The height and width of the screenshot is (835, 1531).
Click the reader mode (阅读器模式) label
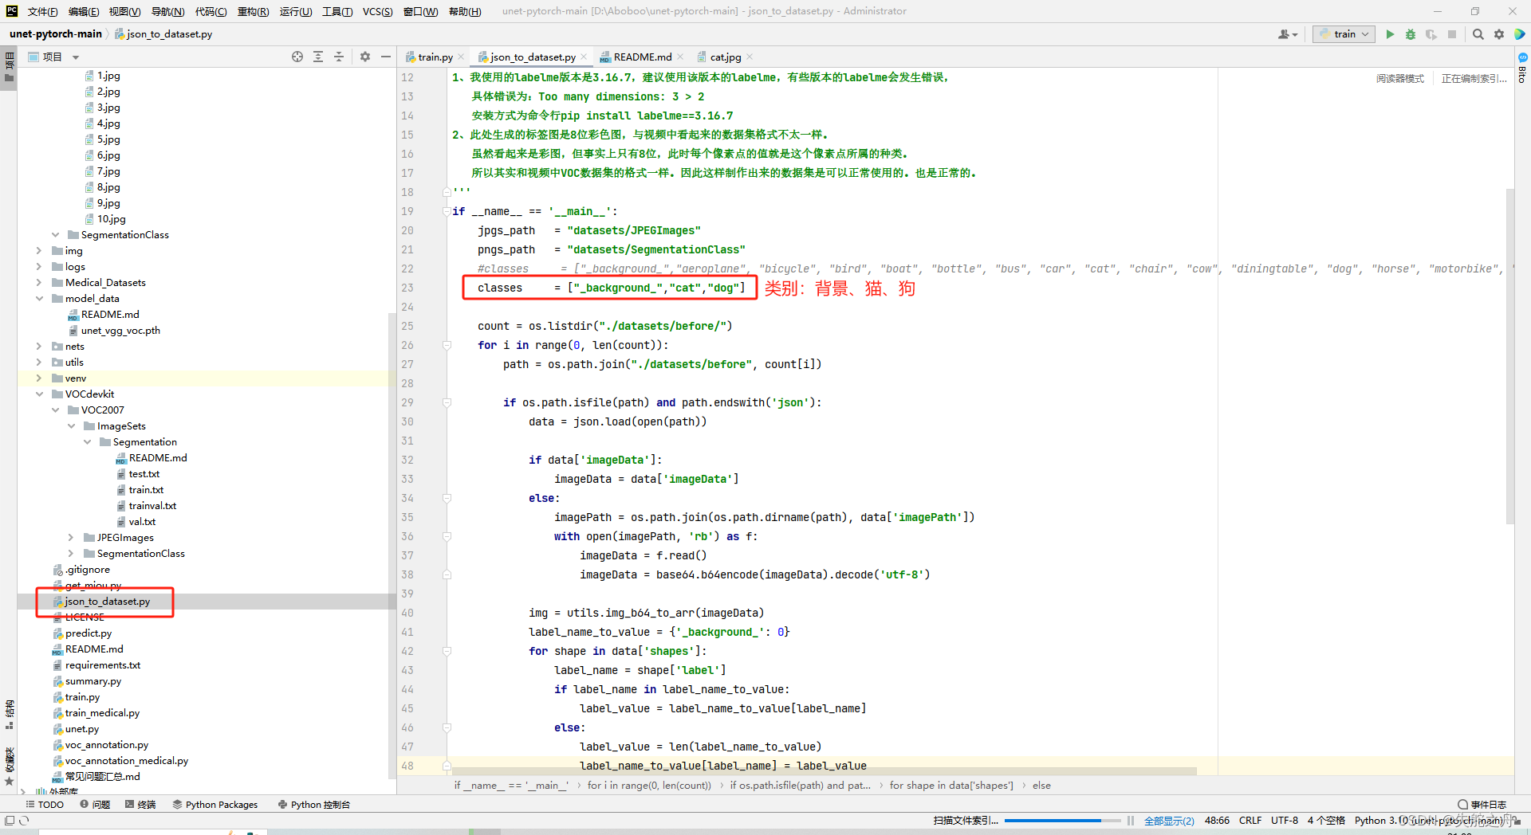coord(1399,79)
